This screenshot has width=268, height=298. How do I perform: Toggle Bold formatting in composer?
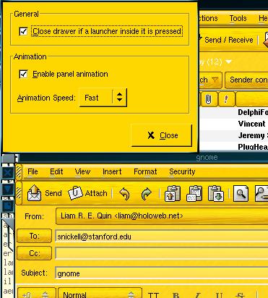pyautogui.click(x=176, y=295)
